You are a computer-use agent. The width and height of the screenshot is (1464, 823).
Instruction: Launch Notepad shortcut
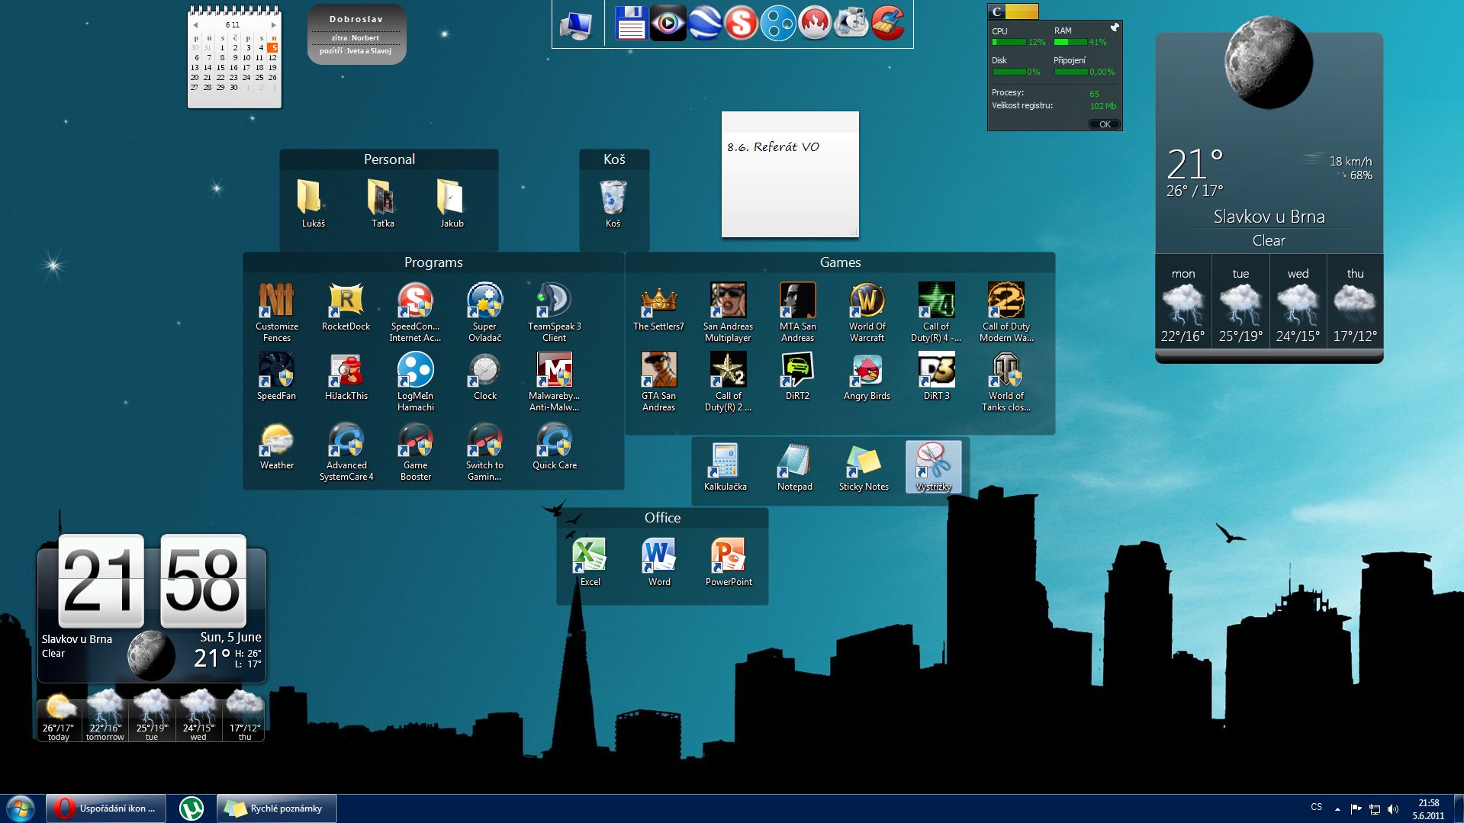point(794,467)
